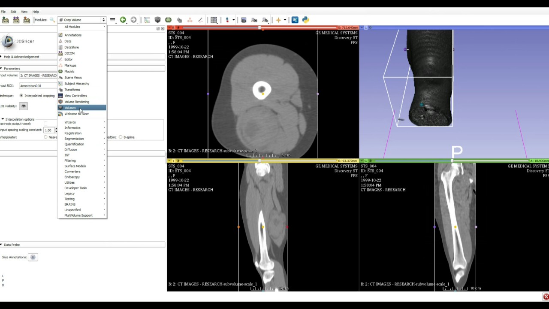Toggle ROI visibility eye button

pyautogui.click(x=24, y=106)
